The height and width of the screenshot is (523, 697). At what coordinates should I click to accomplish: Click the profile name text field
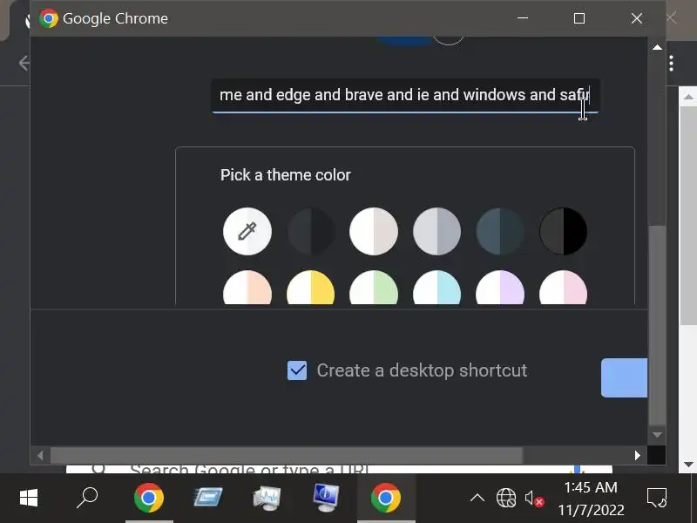(405, 96)
